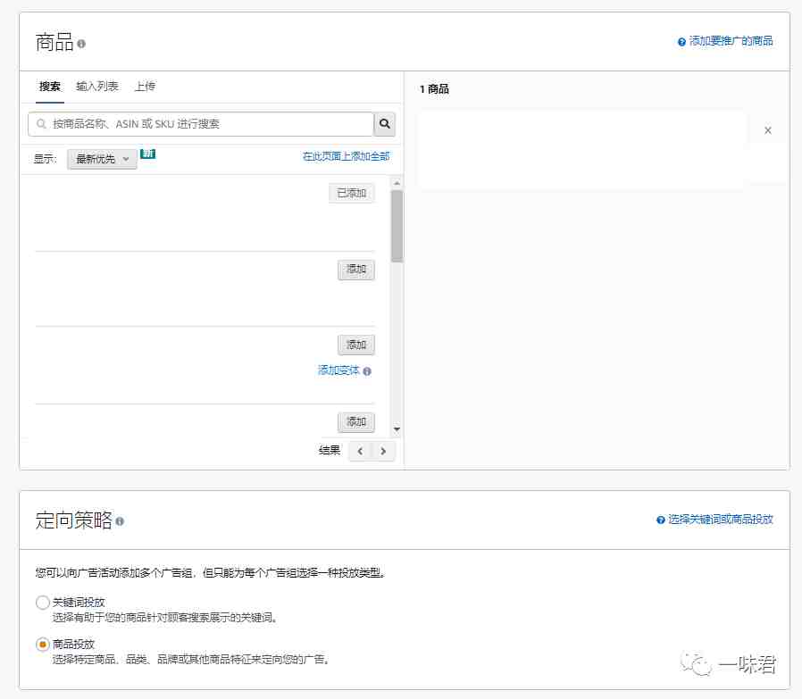The image size is (802, 699).
Task: Select the 关键词投放 radio button
Action: pos(43,603)
